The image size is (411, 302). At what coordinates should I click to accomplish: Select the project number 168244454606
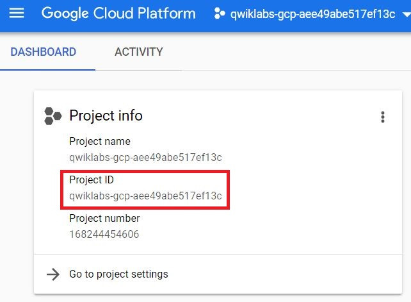(x=104, y=234)
